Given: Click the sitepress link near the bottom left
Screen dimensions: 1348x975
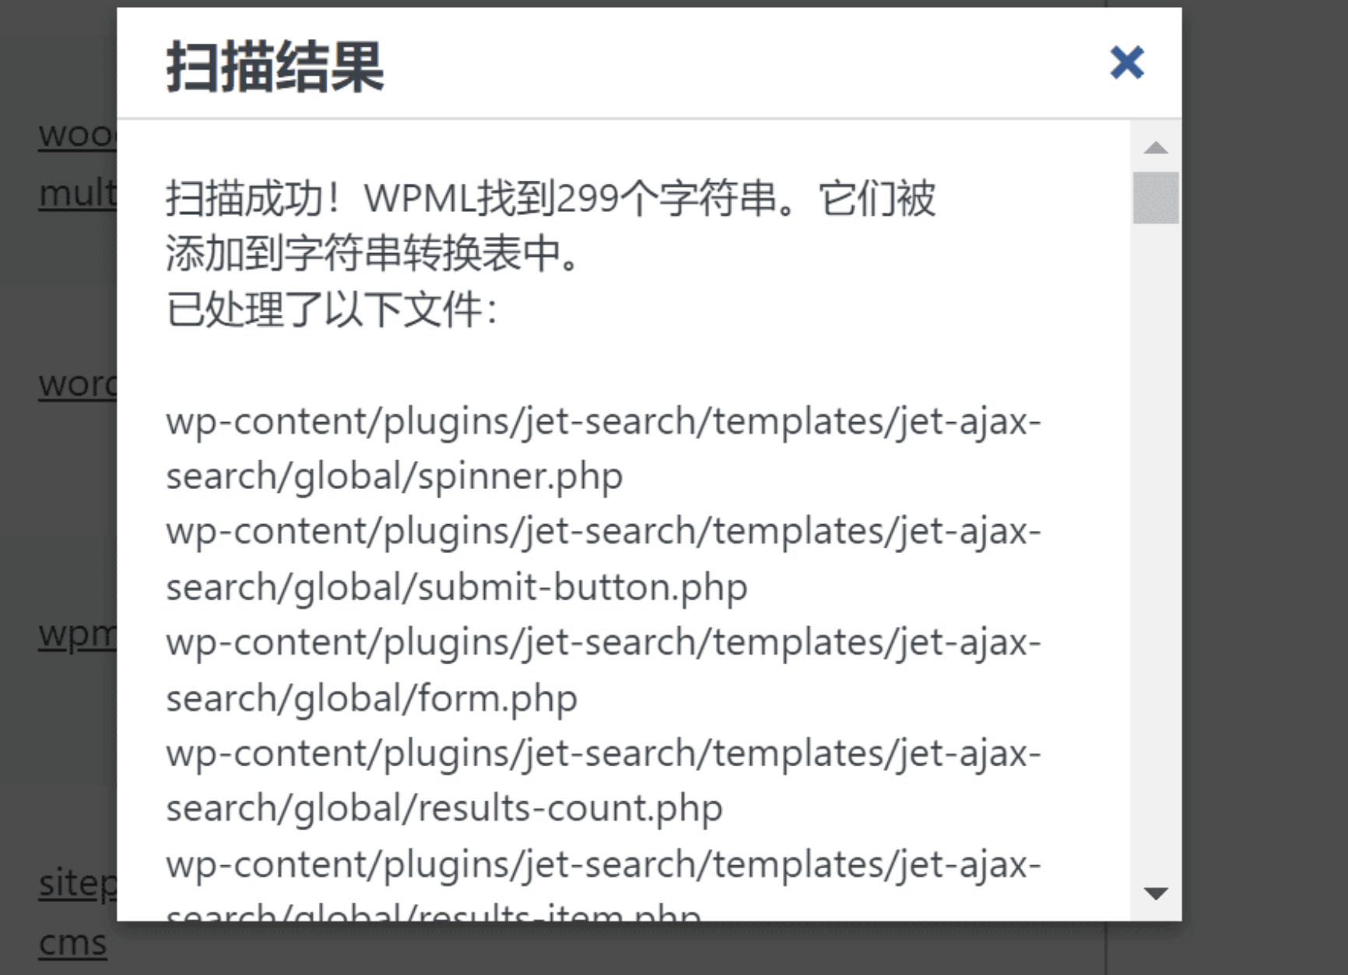Looking at the screenshot, I should [74, 882].
